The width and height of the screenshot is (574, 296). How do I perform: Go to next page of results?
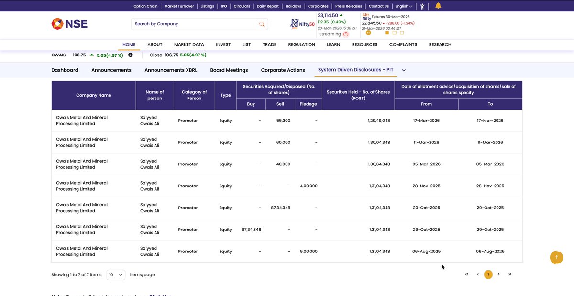(499, 274)
